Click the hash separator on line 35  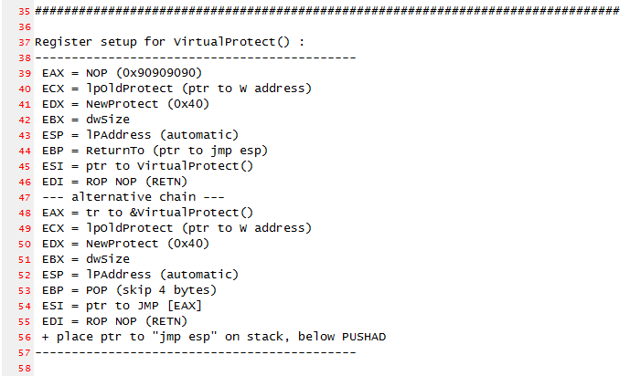click(327, 11)
